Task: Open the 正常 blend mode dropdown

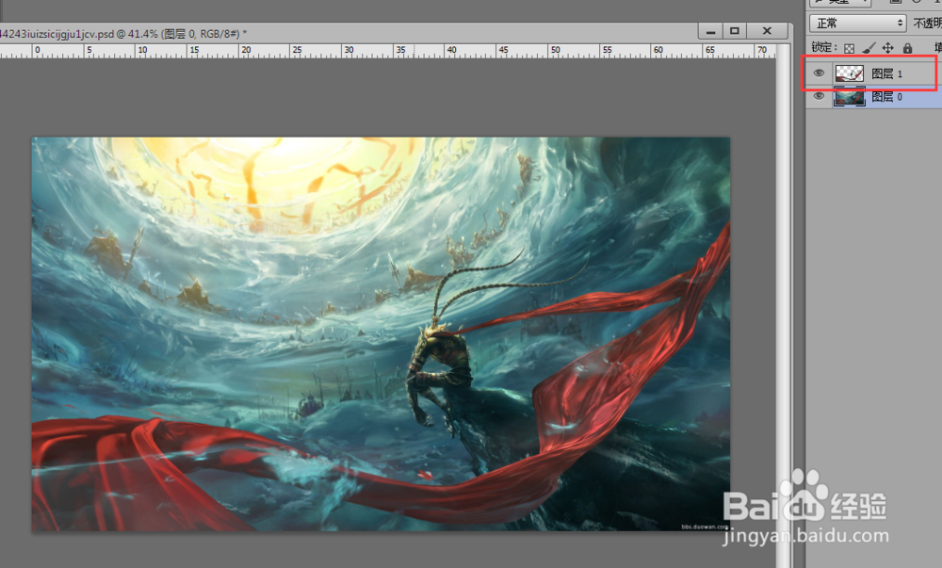Action: (x=857, y=23)
